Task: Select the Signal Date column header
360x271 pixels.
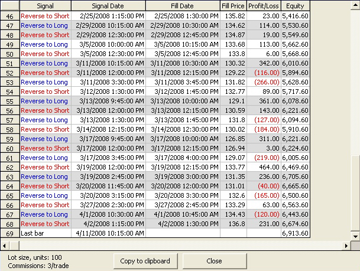Action: [x=108, y=6]
